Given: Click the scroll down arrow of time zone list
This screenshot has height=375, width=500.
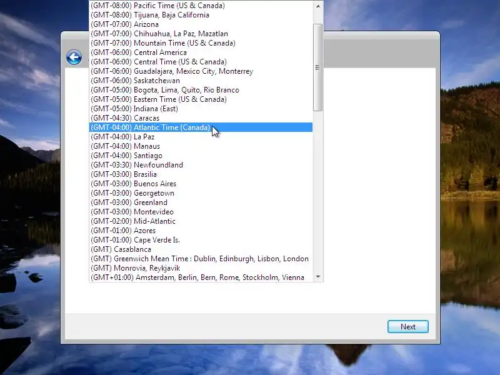Looking at the screenshot, I should point(318,277).
